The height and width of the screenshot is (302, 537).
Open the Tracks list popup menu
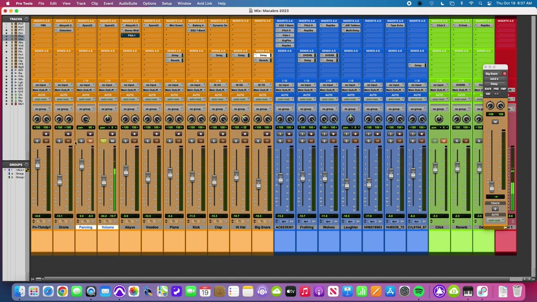pyautogui.click(x=26, y=19)
